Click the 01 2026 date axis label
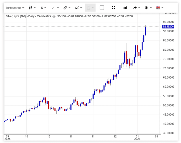181x143 pixels. [x=137, y=138]
